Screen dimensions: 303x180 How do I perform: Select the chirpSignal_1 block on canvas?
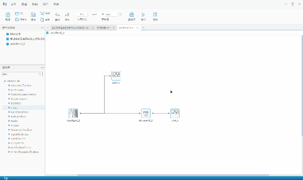(73, 113)
